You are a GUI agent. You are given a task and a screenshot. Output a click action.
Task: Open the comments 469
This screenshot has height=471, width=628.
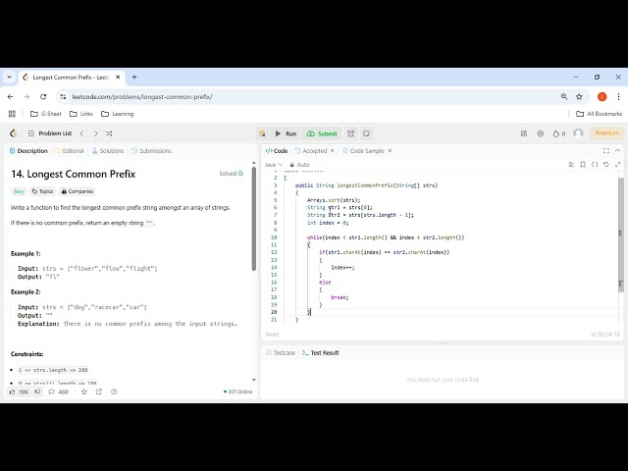pos(59,392)
